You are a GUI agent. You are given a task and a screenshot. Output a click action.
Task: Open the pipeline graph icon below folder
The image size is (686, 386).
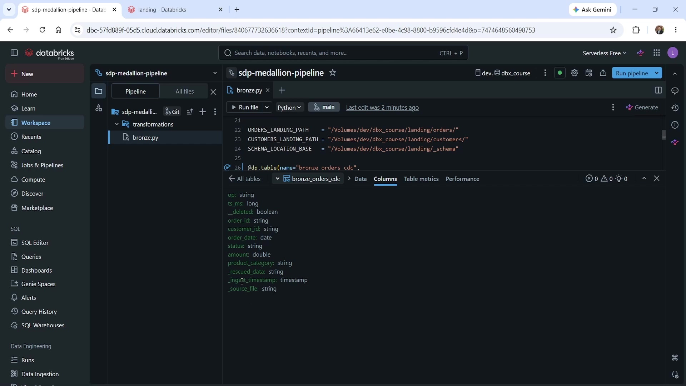(x=99, y=108)
